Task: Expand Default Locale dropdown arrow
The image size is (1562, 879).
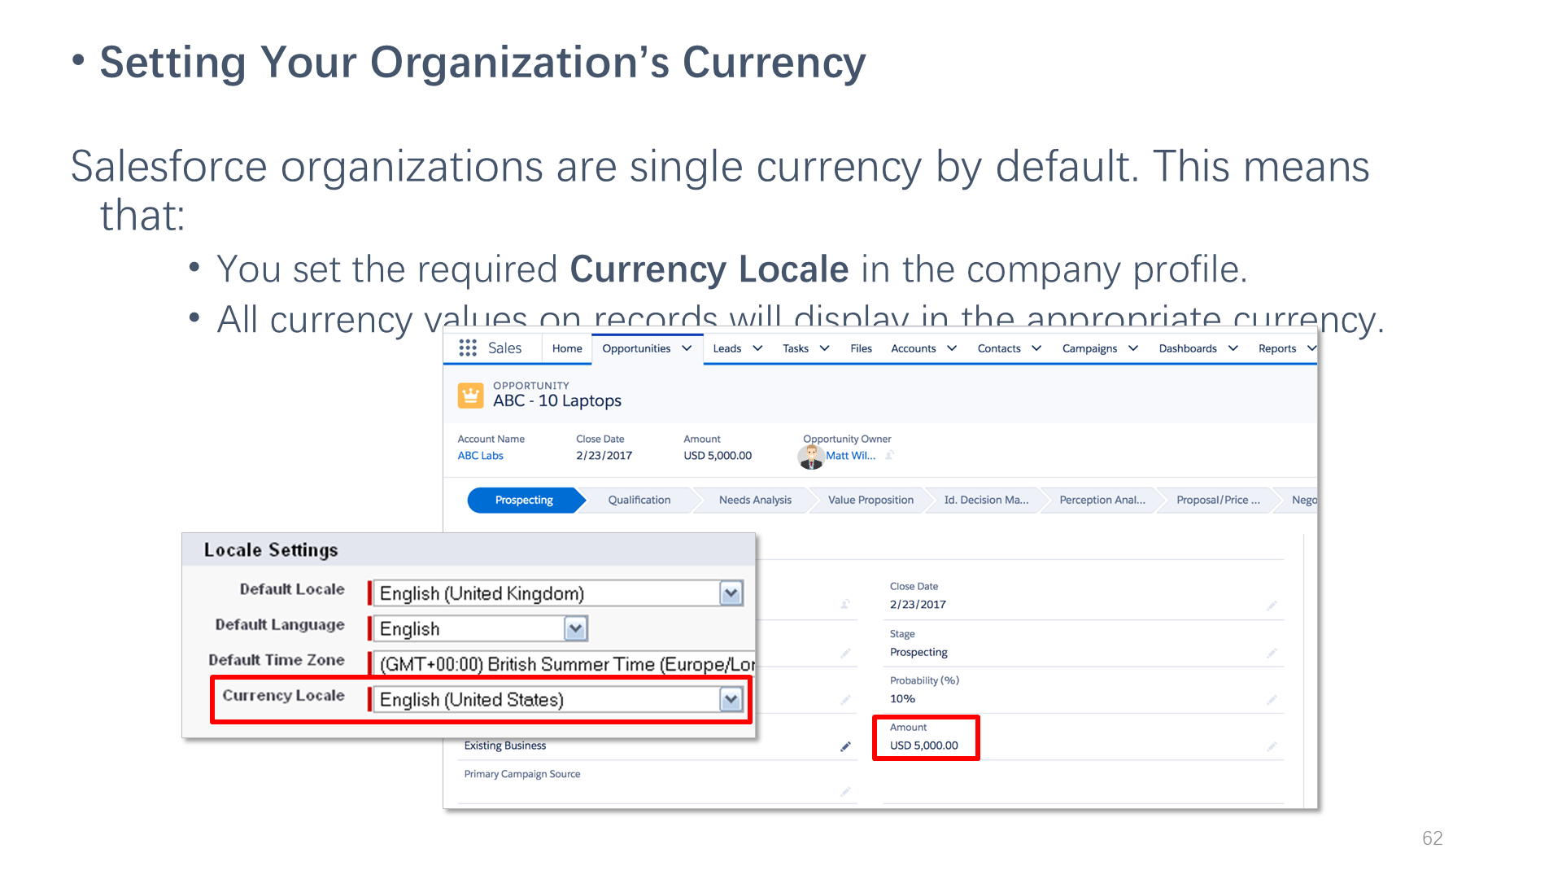Action: (x=731, y=593)
